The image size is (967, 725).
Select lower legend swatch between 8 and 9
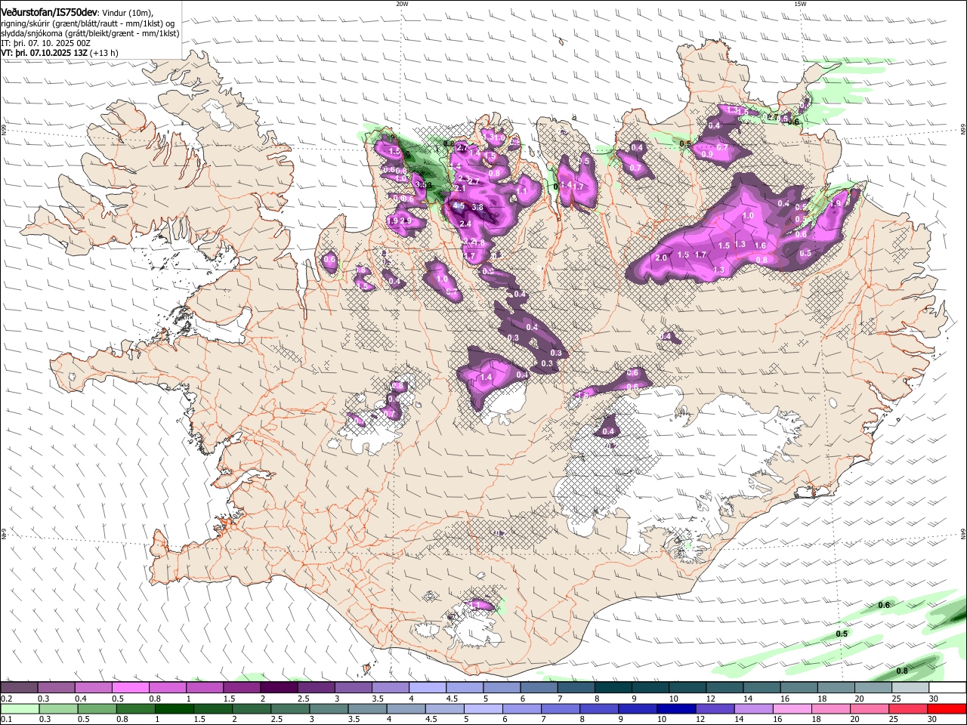pos(599,708)
